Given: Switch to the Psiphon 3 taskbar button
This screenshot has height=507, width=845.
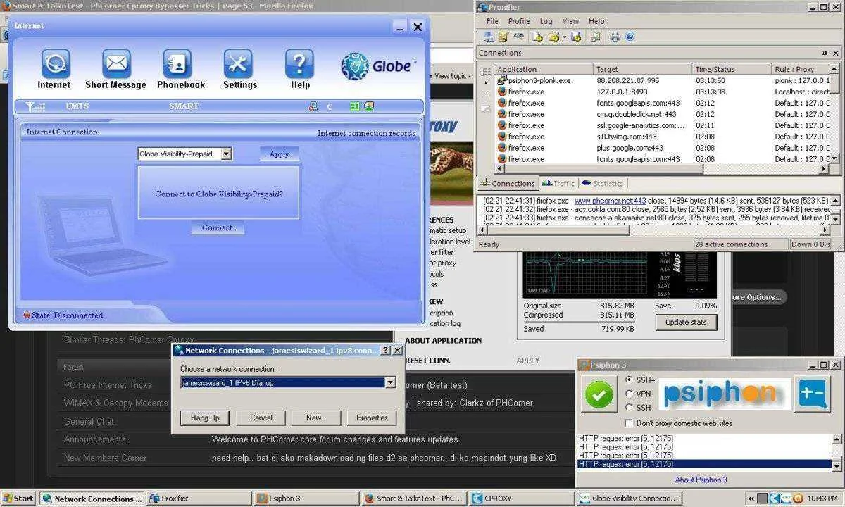Looking at the screenshot, I should click(306, 498).
